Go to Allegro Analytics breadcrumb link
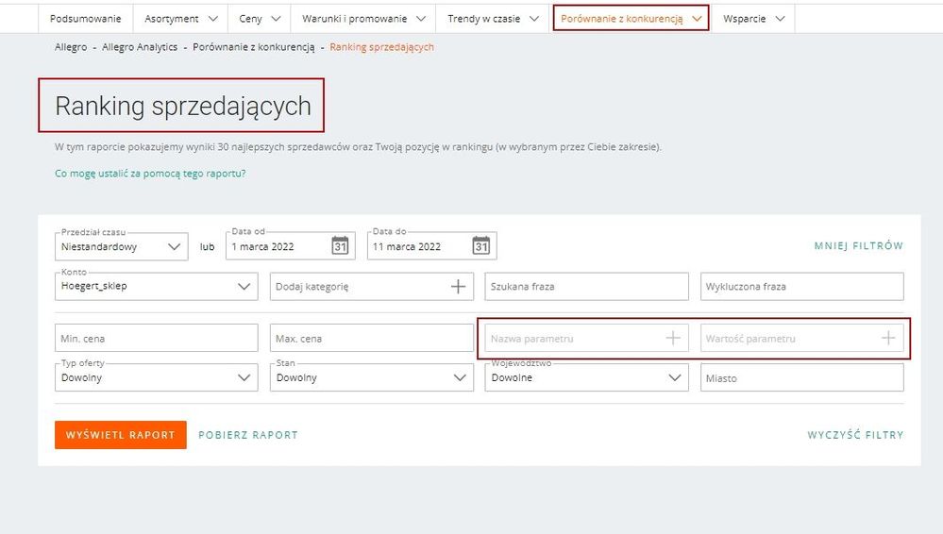 click(140, 47)
